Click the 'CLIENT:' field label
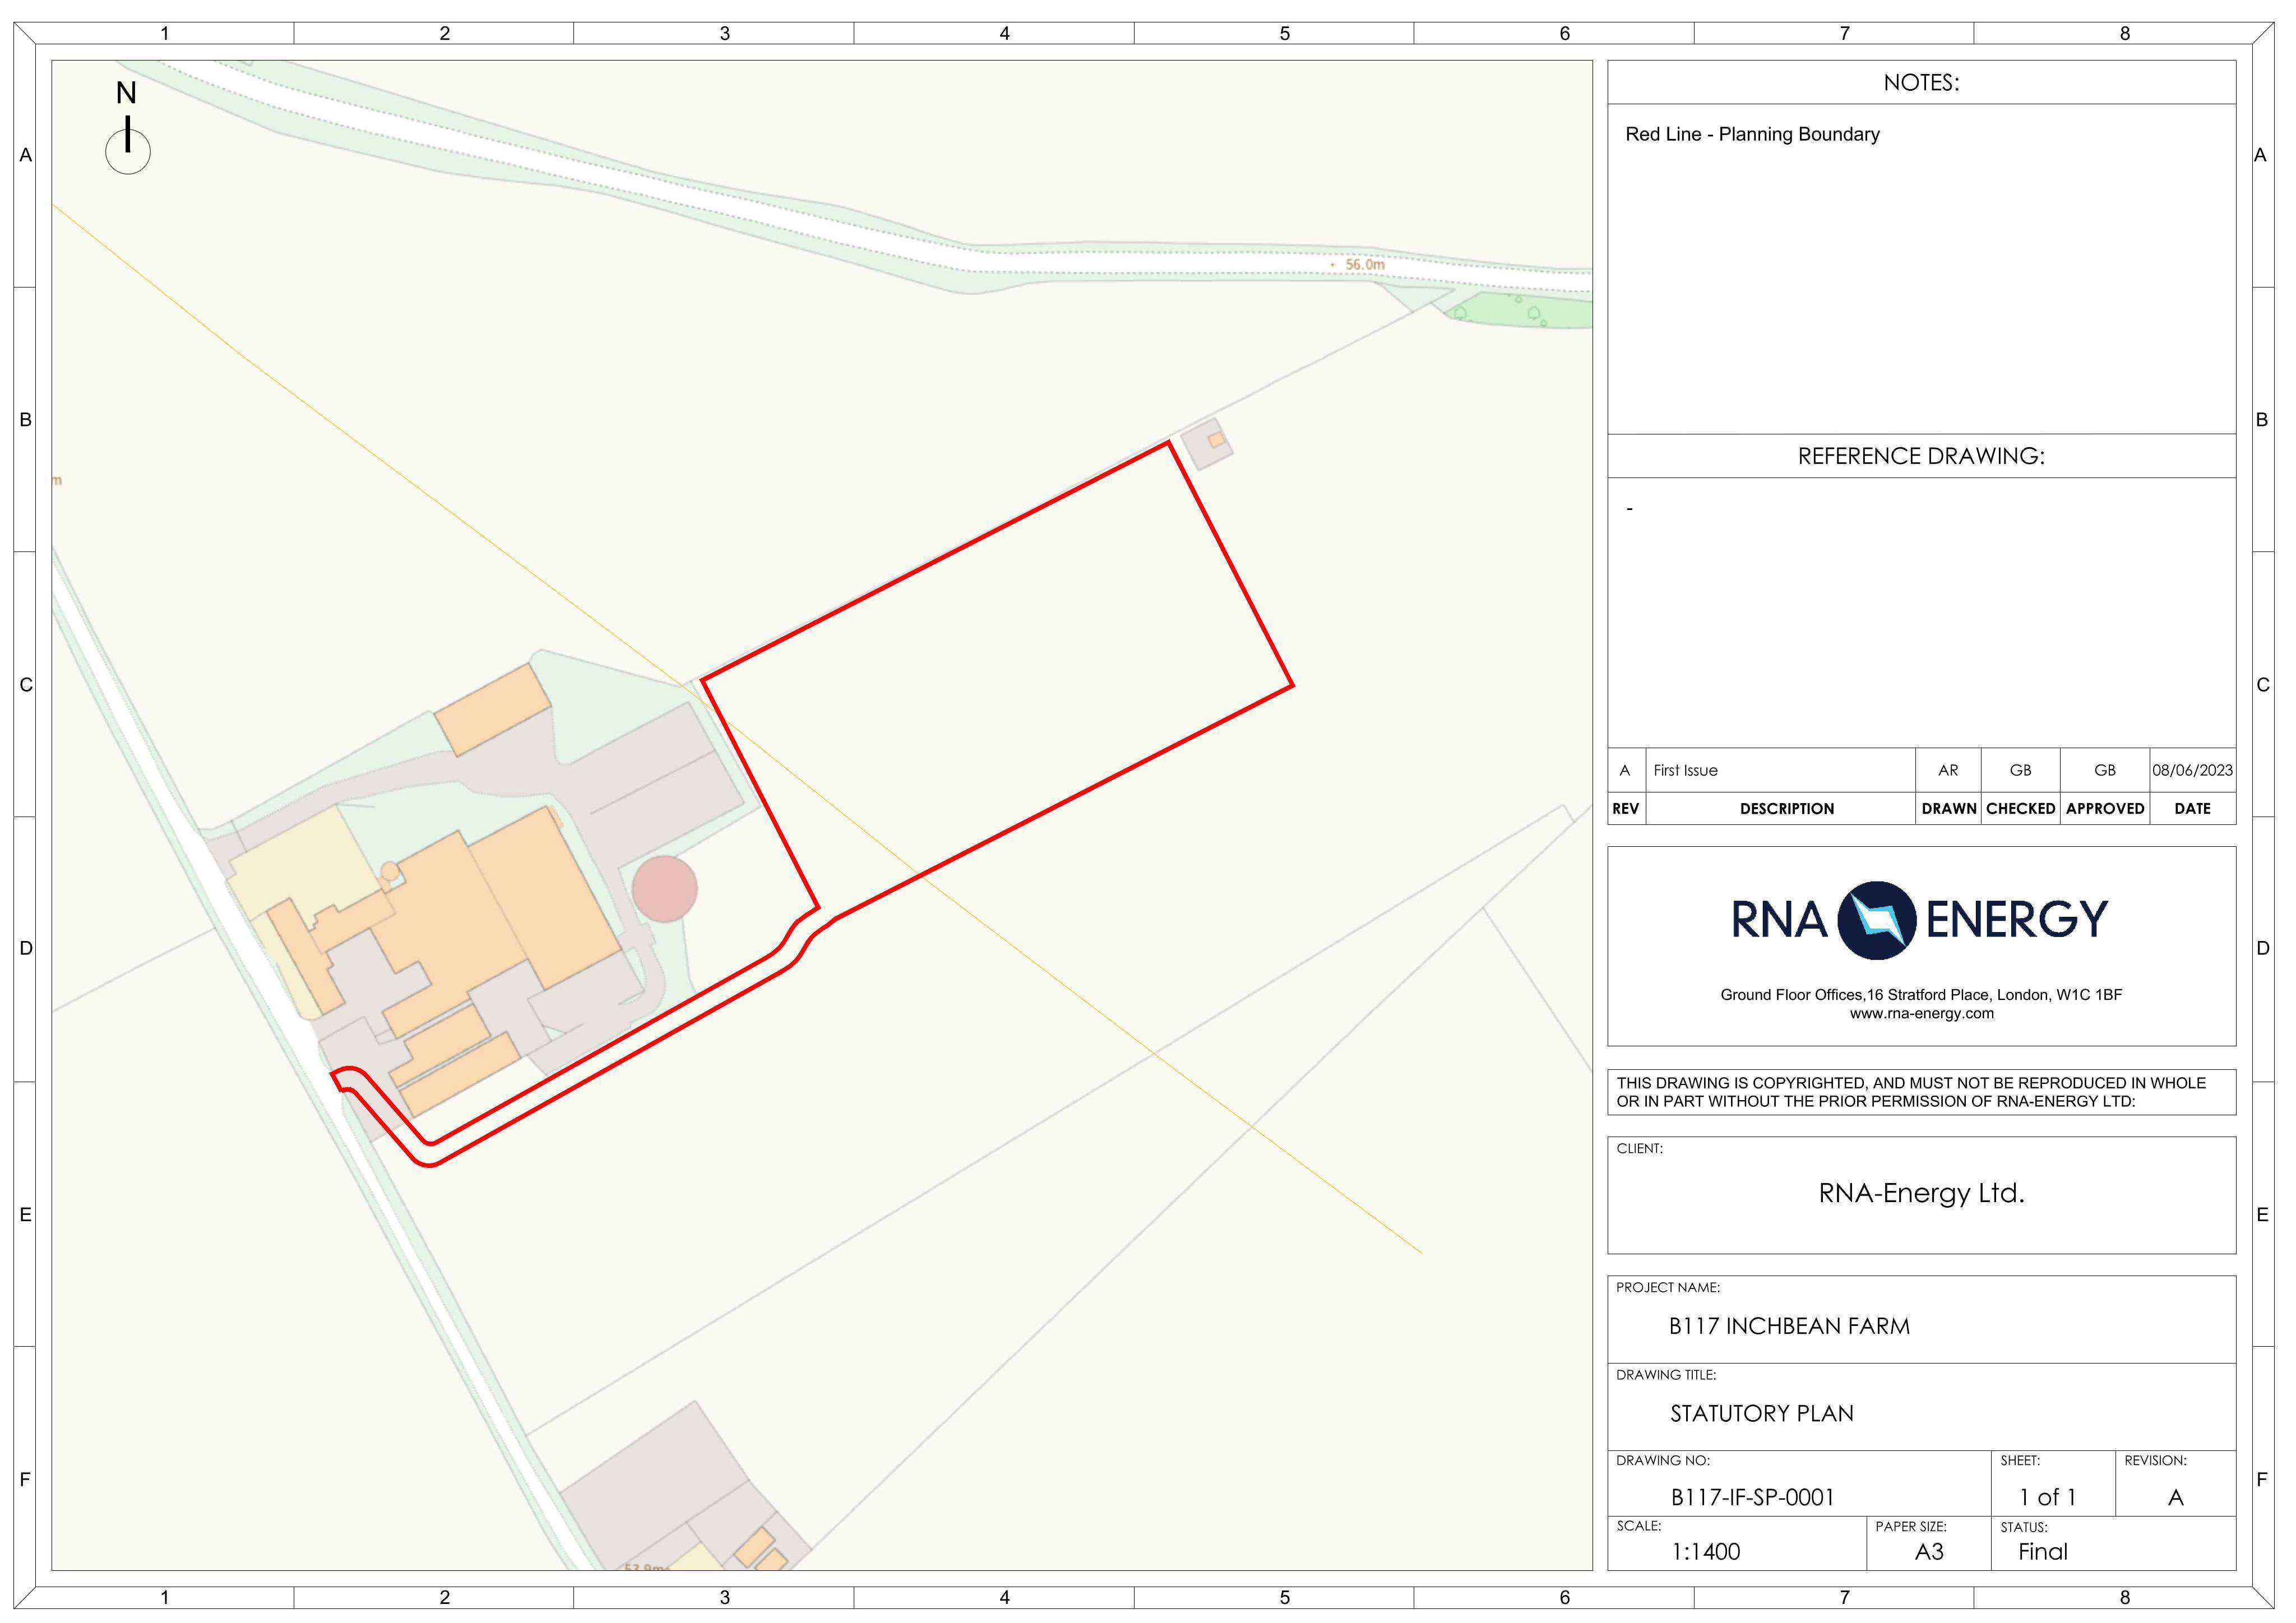 pyautogui.click(x=1640, y=1148)
